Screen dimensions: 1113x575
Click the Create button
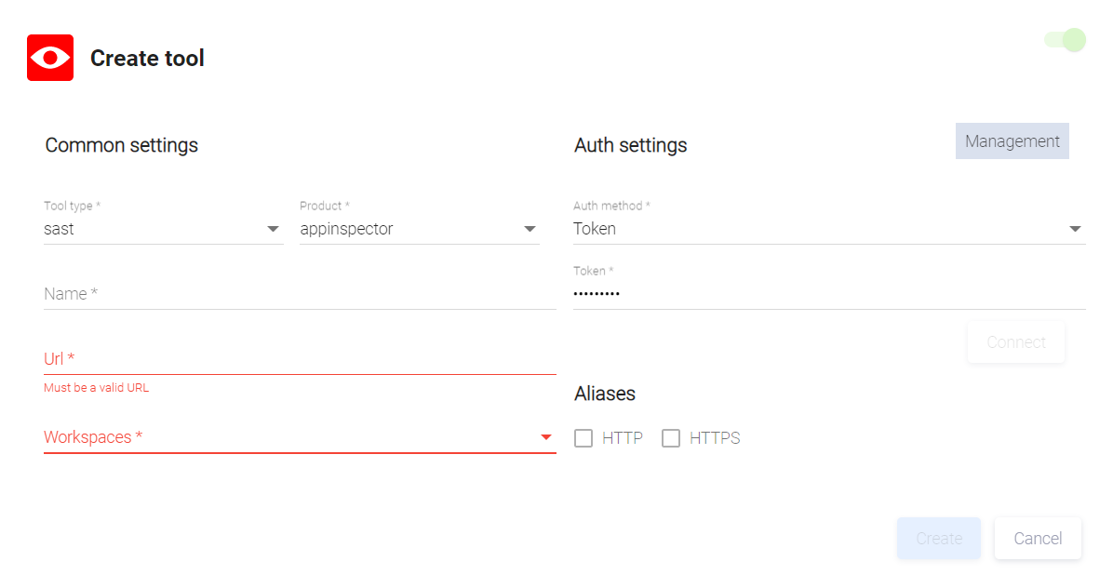(x=938, y=538)
